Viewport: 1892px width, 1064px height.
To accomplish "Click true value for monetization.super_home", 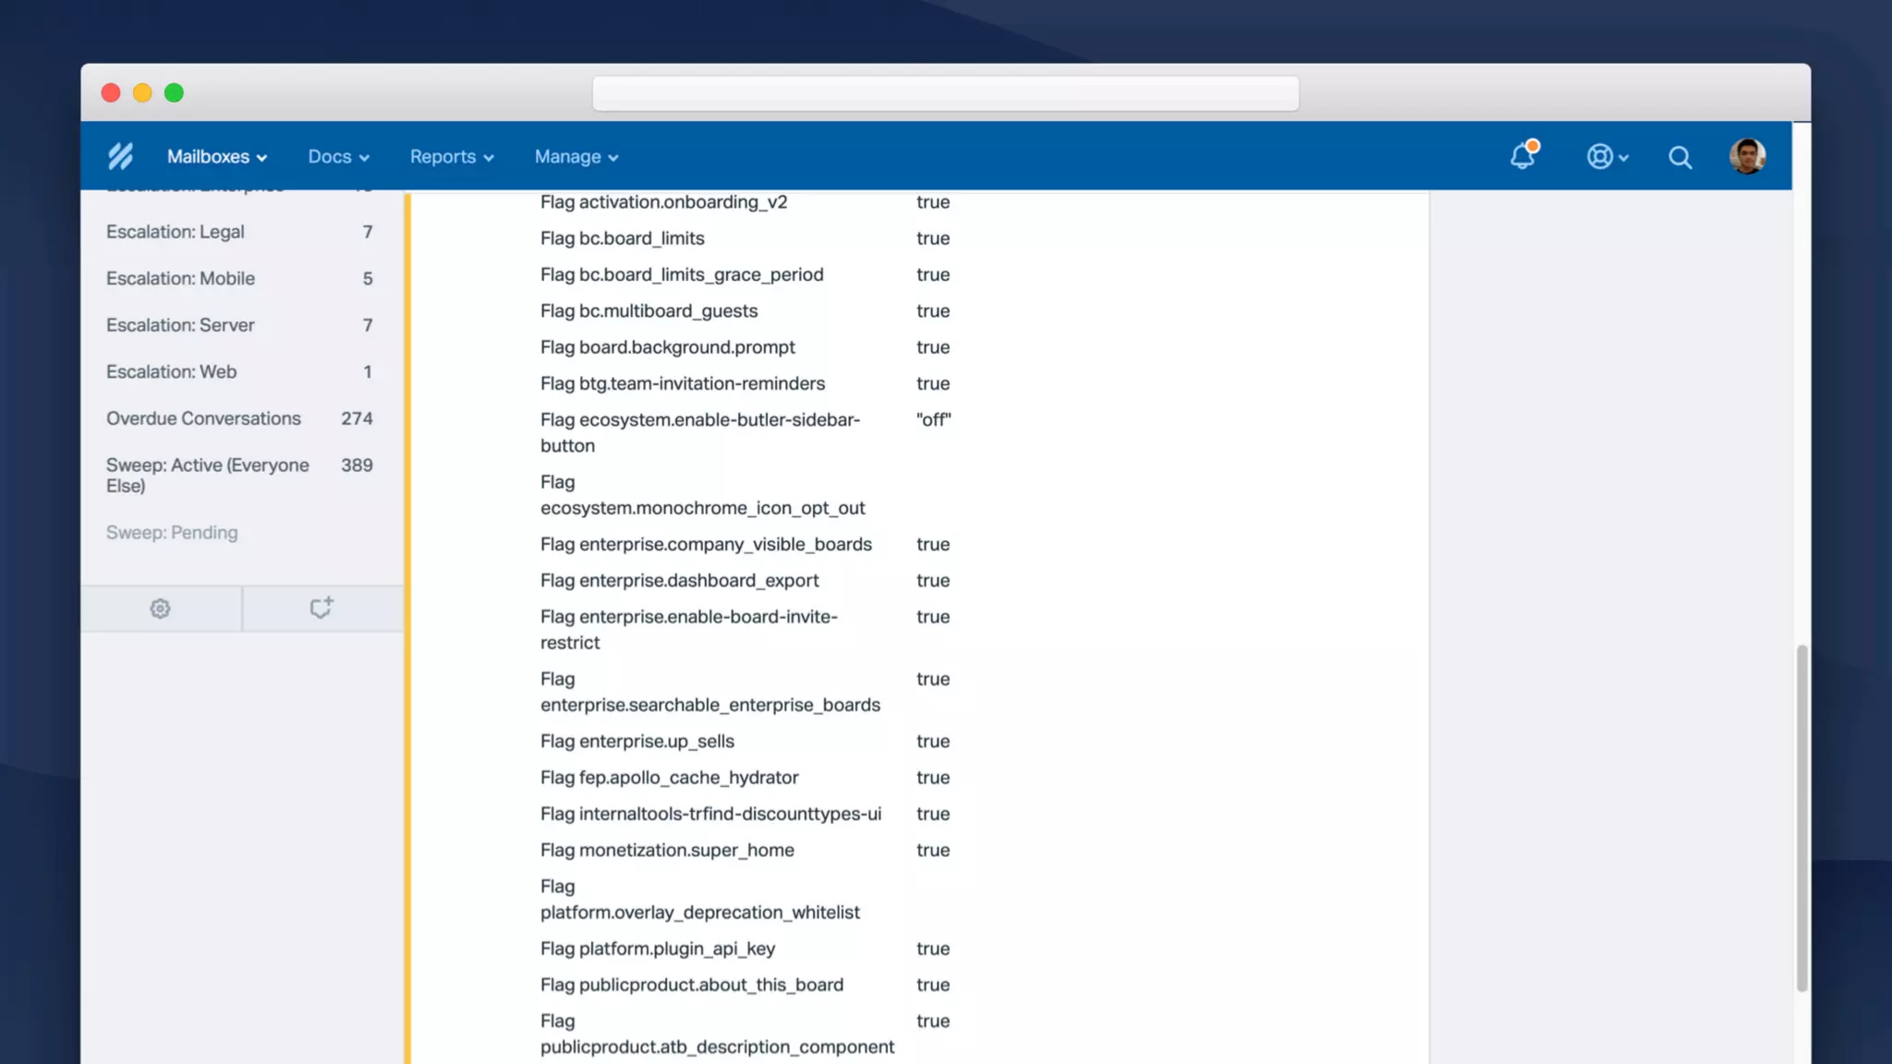I will click(933, 850).
